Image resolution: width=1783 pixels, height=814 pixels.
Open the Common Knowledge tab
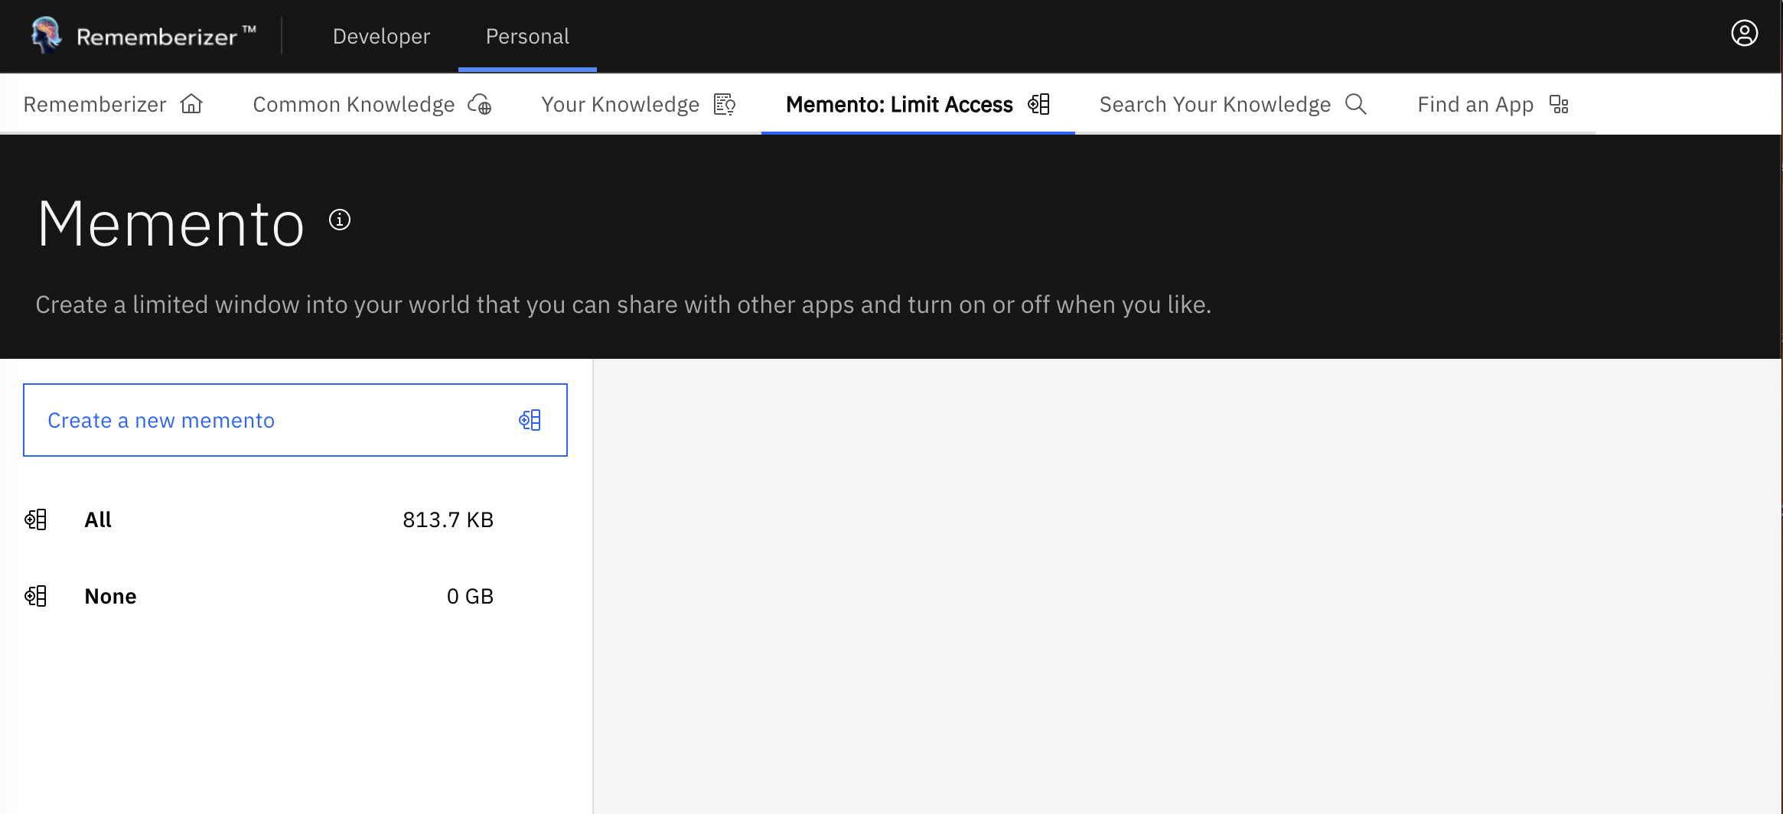pos(354,104)
